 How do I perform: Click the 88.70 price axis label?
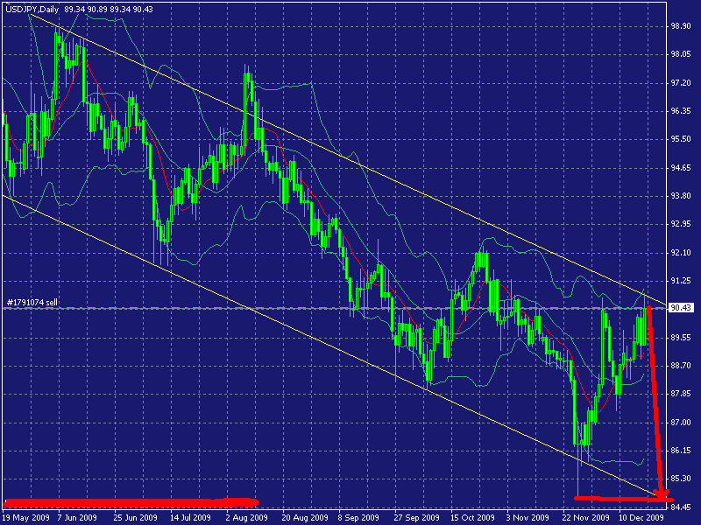pyautogui.click(x=681, y=366)
